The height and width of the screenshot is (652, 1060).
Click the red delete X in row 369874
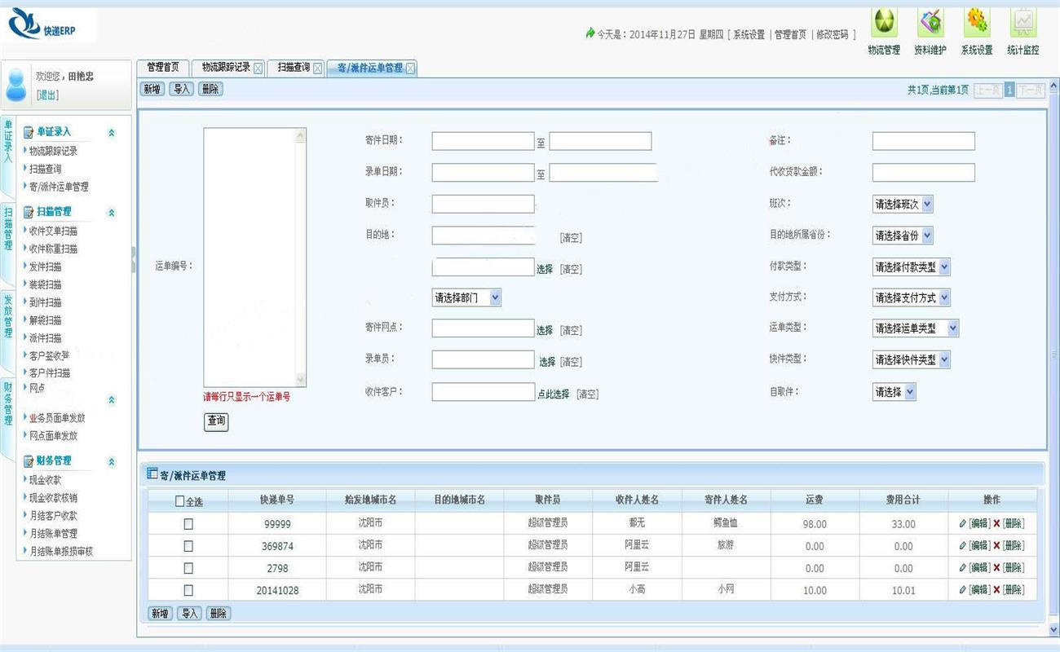[996, 545]
